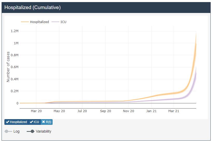Enable the R(t) series button
Screen dimensions: 213x144
click(47, 122)
